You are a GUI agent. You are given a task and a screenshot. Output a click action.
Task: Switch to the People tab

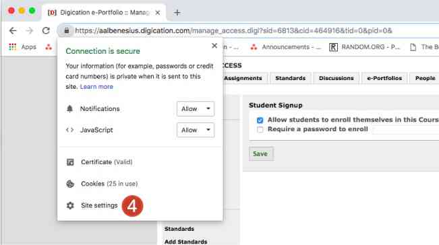[x=425, y=78]
